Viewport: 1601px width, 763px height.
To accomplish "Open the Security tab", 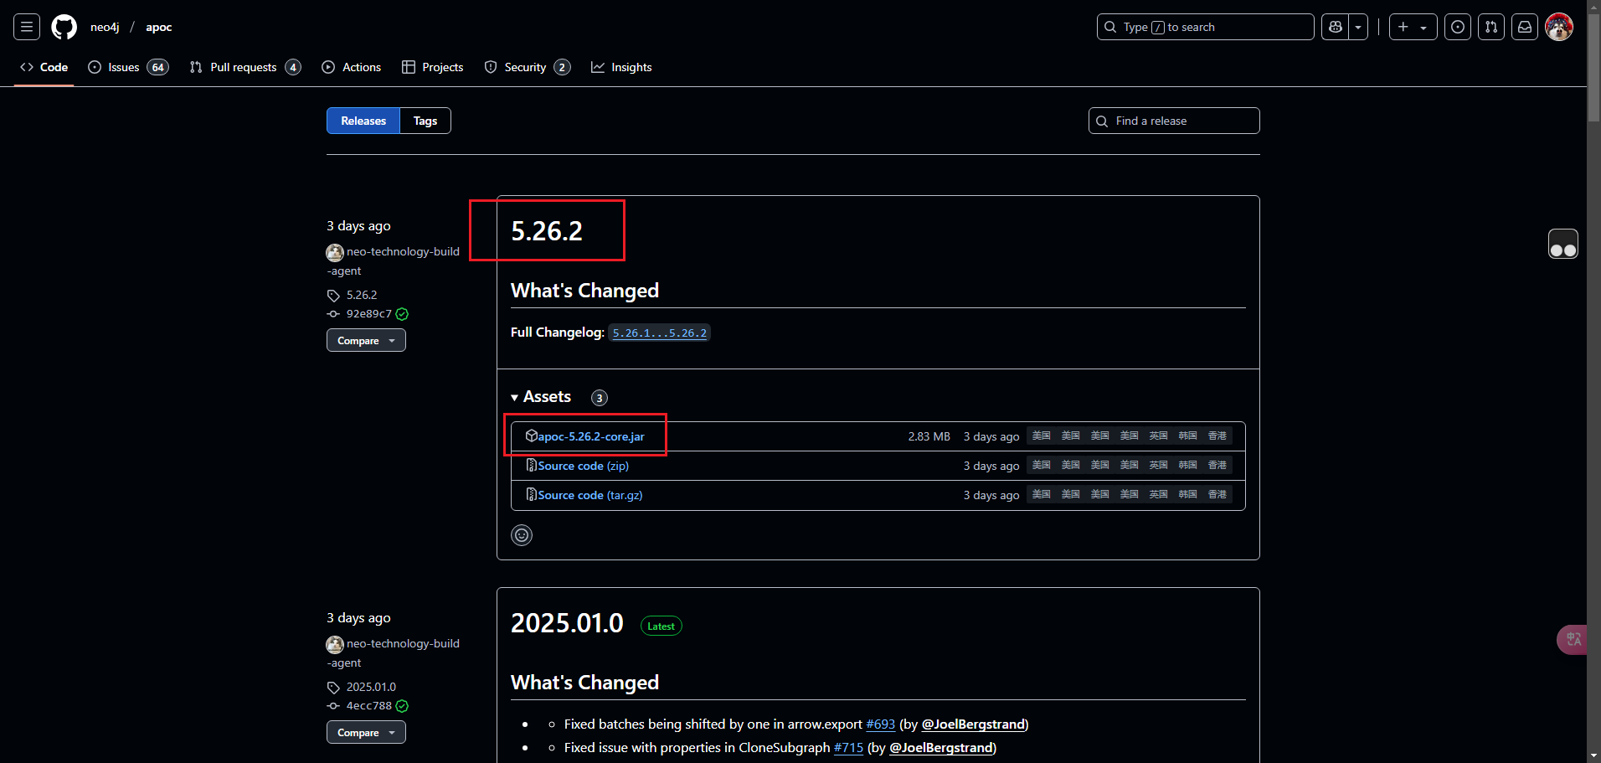I will pyautogui.click(x=528, y=67).
